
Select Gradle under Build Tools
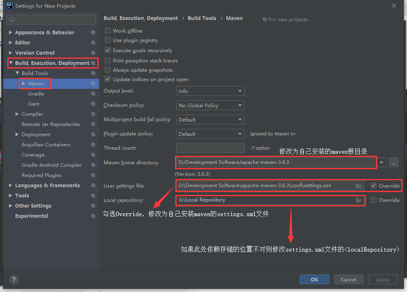(x=36, y=93)
